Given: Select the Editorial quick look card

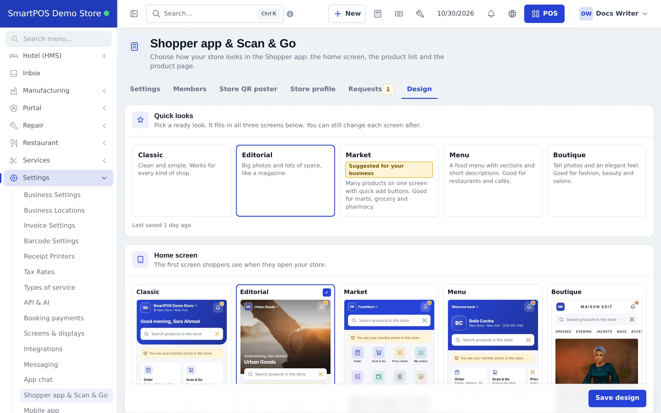Looking at the screenshot, I should [x=285, y=180].
